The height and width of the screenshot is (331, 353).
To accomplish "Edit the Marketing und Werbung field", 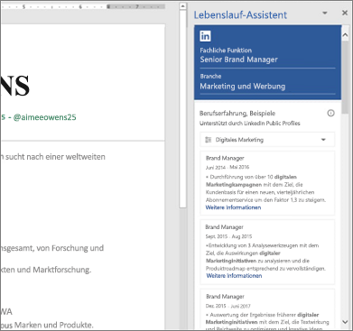I will [267, 87].
